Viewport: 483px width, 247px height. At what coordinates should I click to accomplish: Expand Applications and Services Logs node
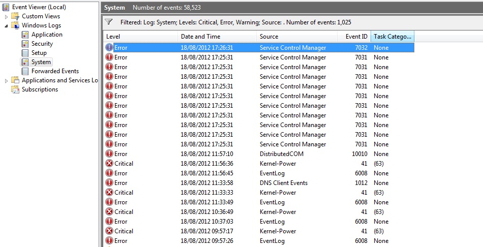coord(7,80)
